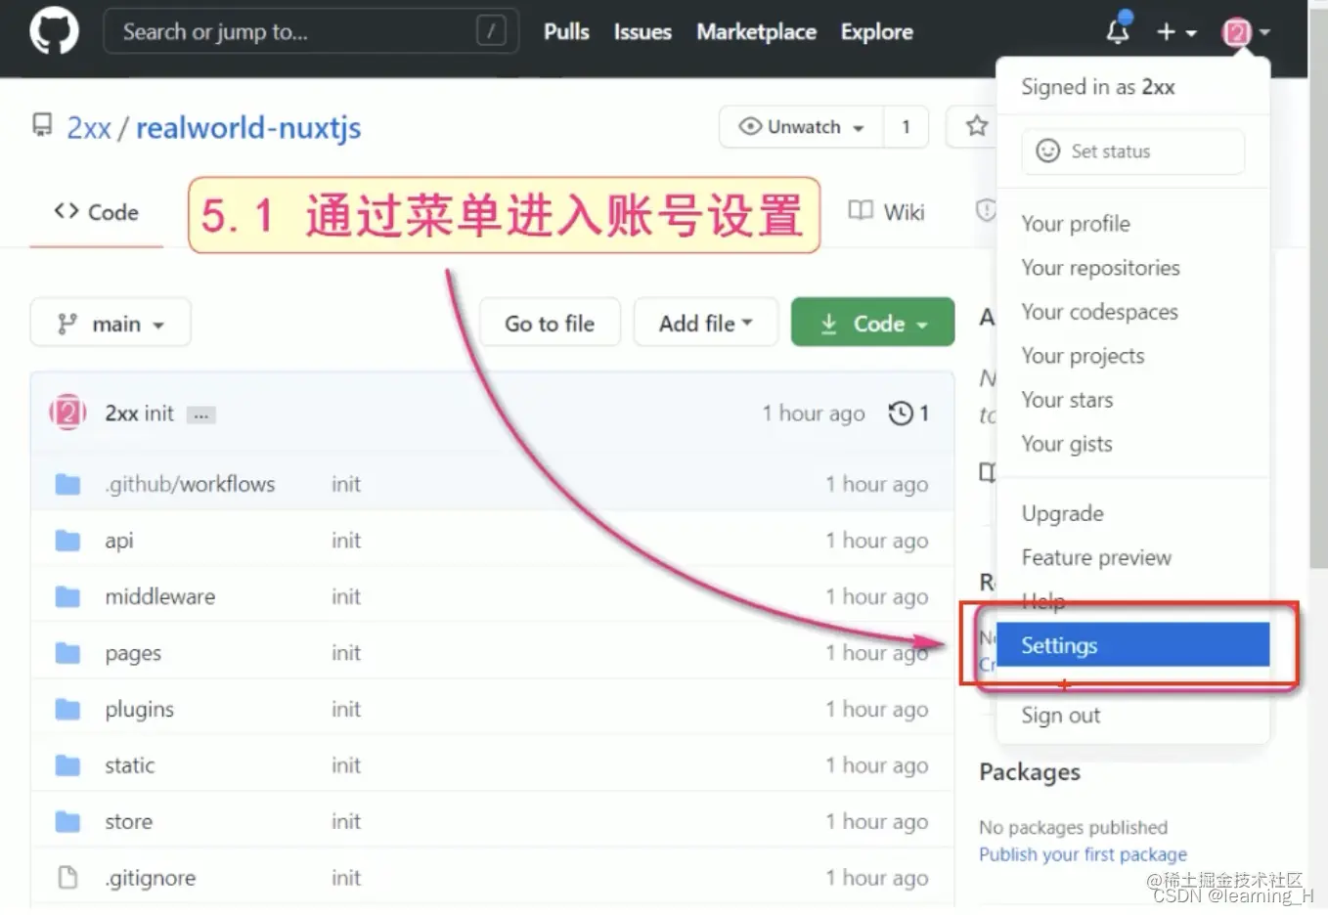Viewport: 1328px width, 915px height.
Task: Open the middleware folder
Action: pyautogui.click(x=159, y=596)
